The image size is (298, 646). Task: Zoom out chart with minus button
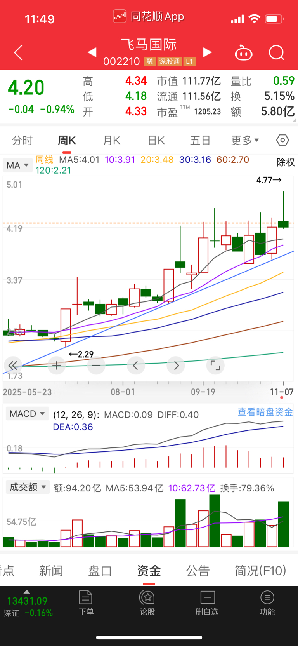[96, 366]
